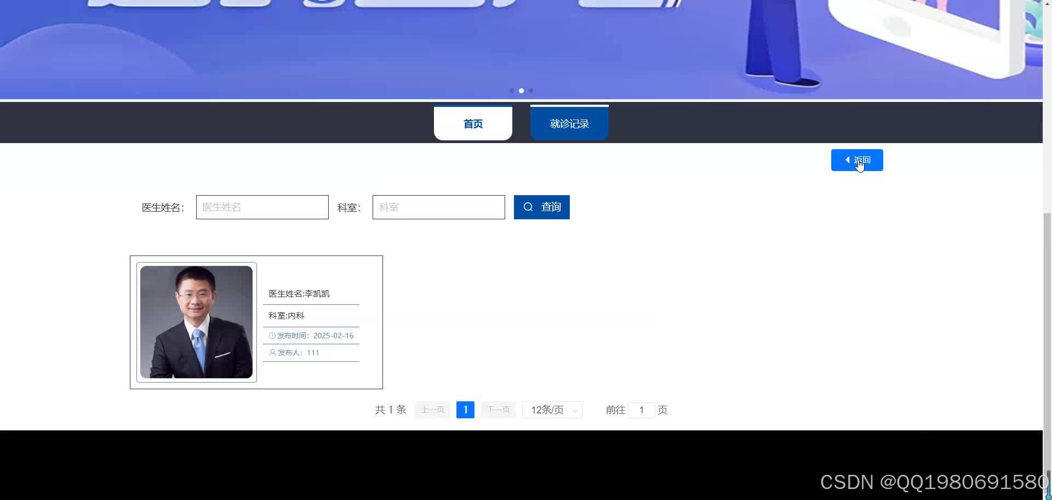
Task: Click the person icon next to 发布人
Action: [x=272, y=353]
